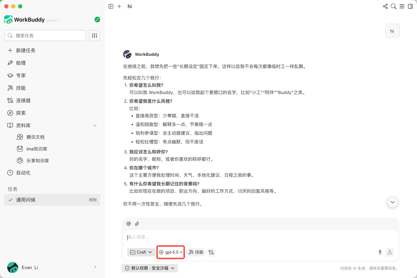Insert a mention with the @ icon
This screenshot has width=417, height=278.
pyautogui.click(x=128, y=224)
